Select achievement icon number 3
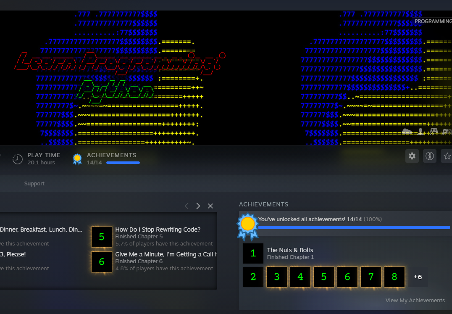This screenshot has height=314, width=452. coord(277,277)
